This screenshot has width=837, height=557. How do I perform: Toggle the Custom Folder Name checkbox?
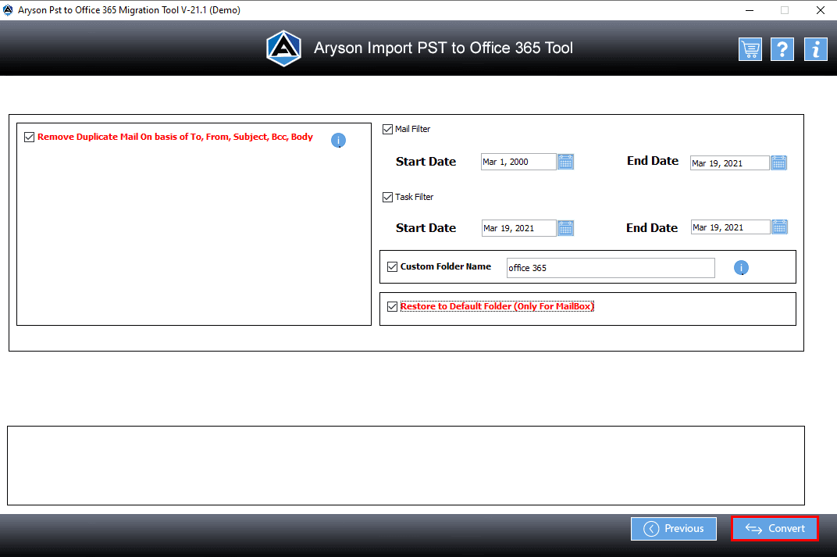coord(392,266)
